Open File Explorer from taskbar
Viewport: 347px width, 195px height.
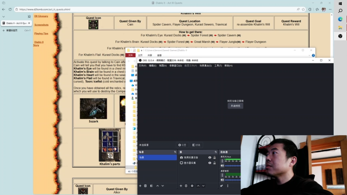click(340, 28)
